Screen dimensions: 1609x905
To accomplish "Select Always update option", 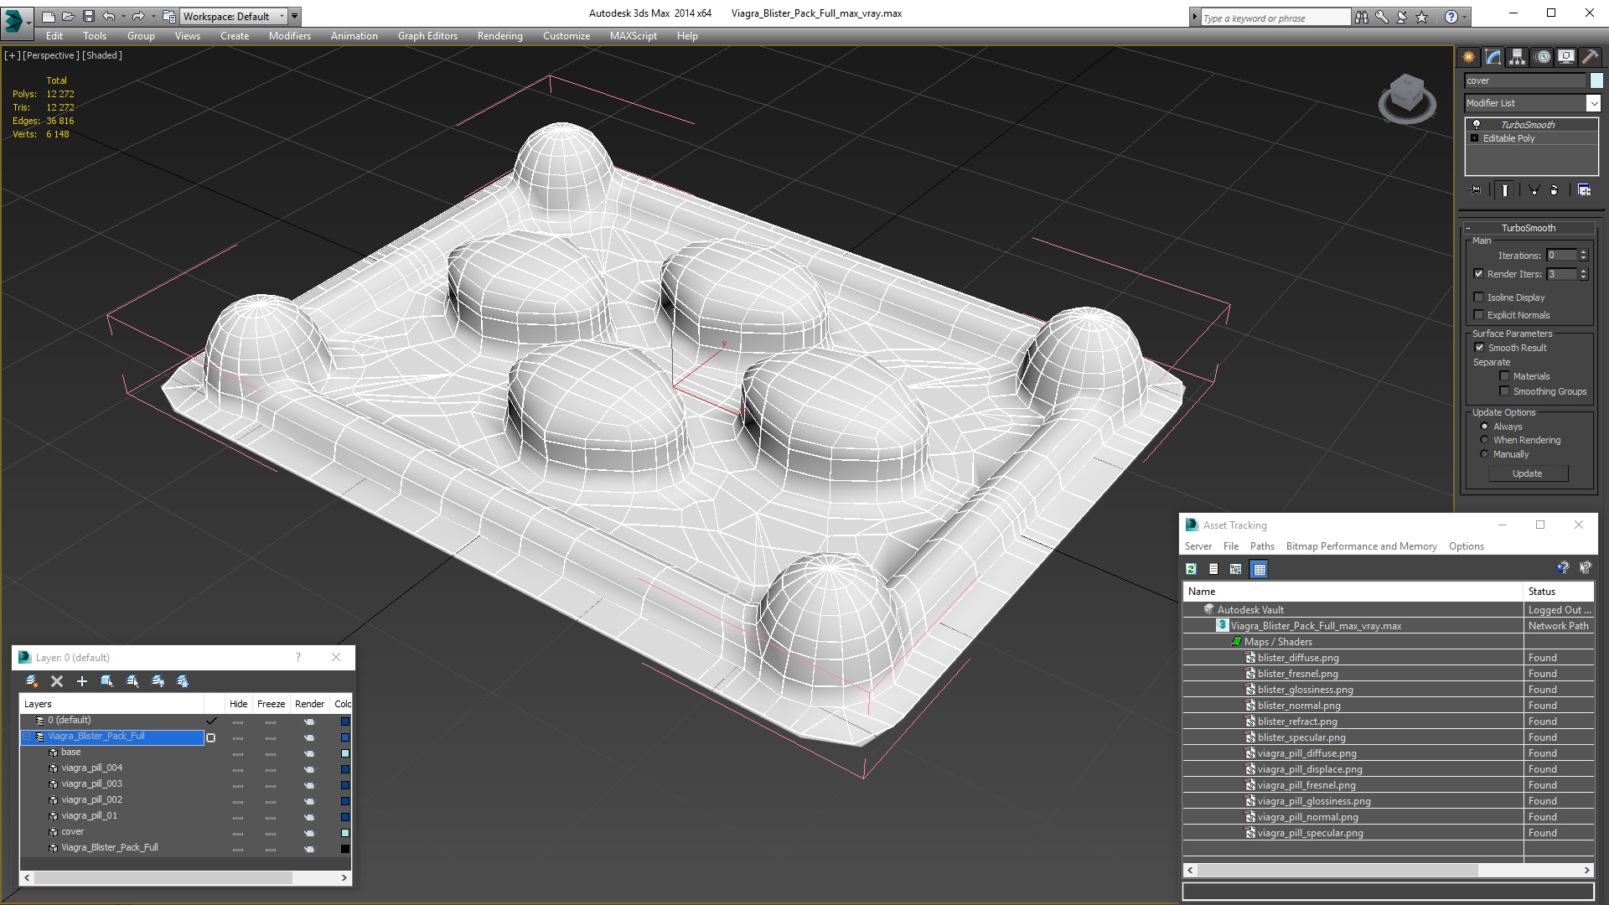I will click(x=1484, y=427).
